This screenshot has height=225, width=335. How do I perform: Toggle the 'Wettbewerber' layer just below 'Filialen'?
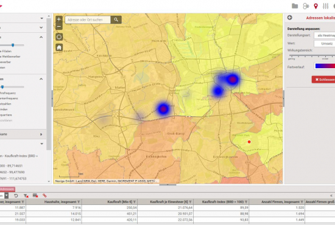pos(10,57)
